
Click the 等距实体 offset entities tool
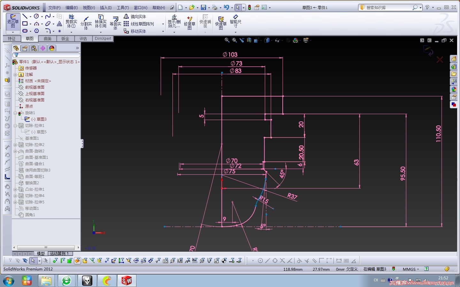click(115, 23)
